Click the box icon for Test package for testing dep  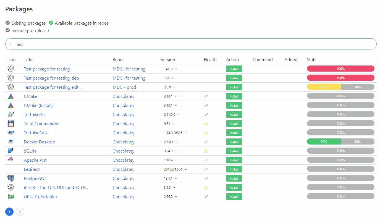[x=11, y=78]
